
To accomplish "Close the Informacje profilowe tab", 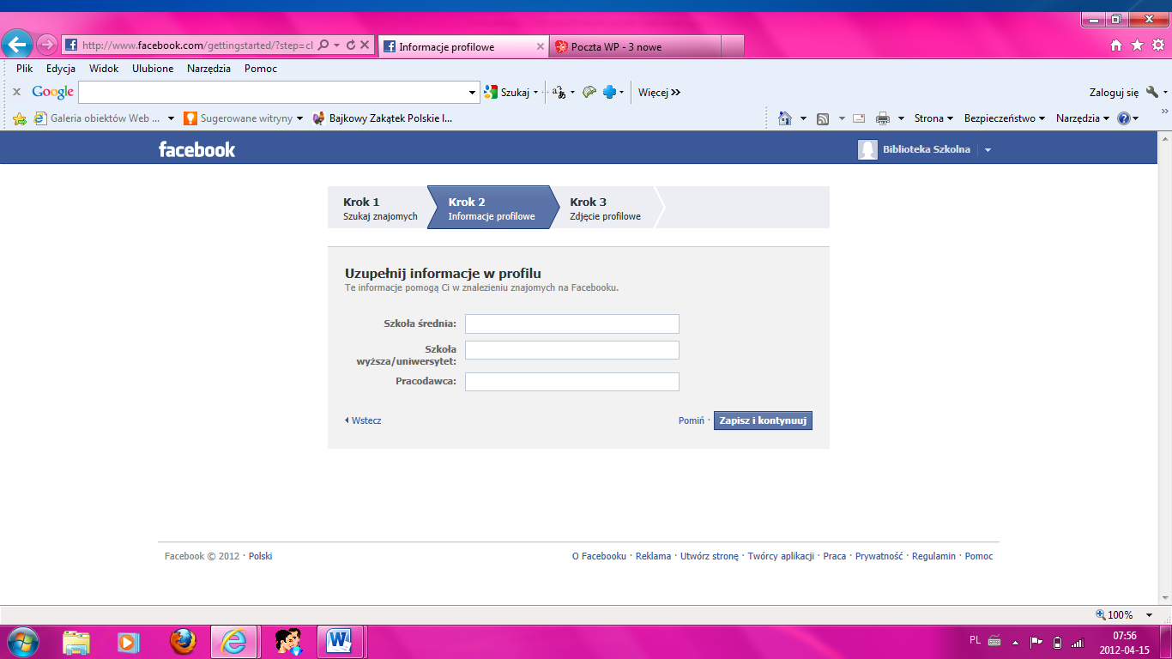I will point(541,47).
